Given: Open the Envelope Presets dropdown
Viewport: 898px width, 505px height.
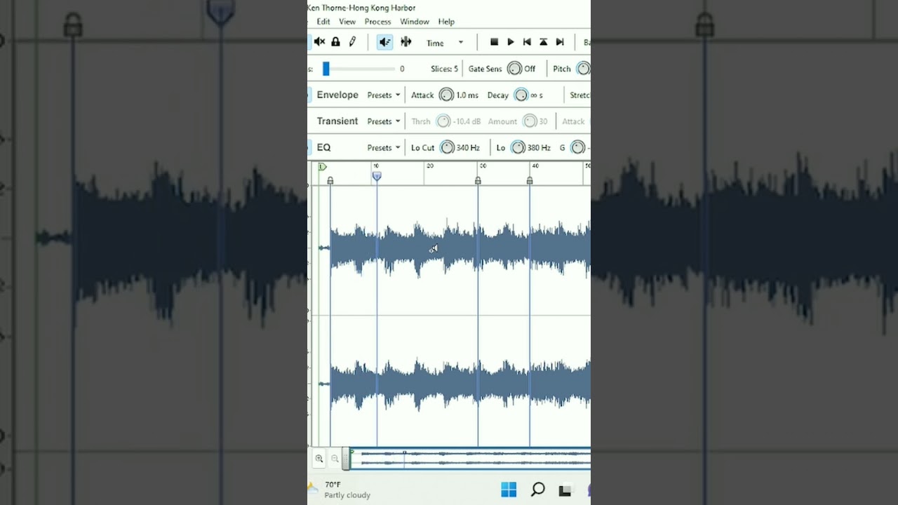Looking at the screenshot, I should (x=383, y=95).
